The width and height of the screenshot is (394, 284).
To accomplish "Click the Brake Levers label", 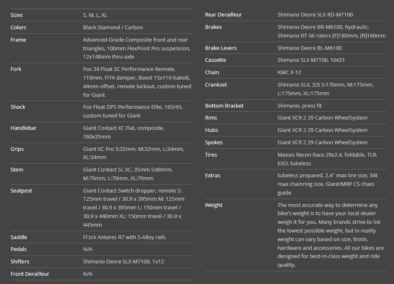I will 220,48.
